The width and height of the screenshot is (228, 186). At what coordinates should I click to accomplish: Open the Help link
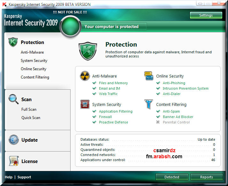tap(9, 177)
